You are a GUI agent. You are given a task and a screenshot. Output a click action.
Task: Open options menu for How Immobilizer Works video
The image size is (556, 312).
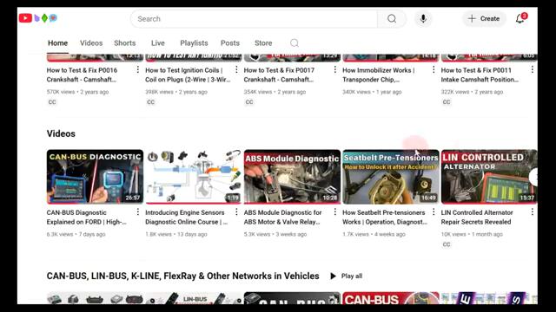(434, 70)
